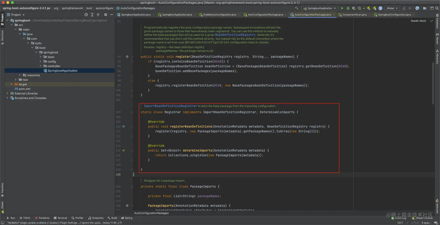Click the Run with Profiler icon
Image resolution: width=440 pixels, height=225 pixels.
point(360,8)
